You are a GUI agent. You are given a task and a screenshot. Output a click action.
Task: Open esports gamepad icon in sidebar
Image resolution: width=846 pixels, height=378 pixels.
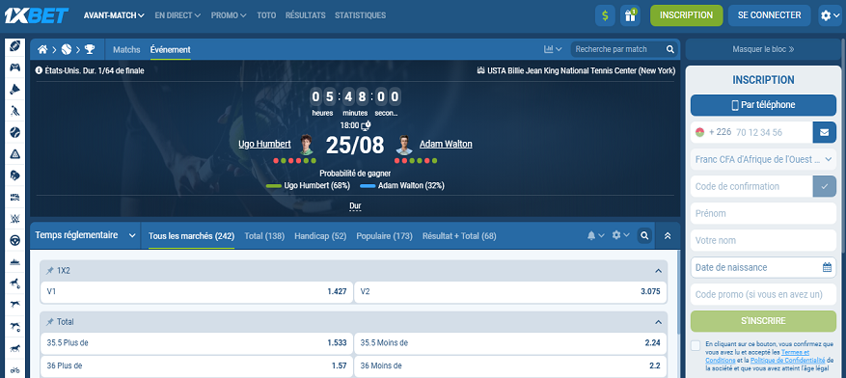[x=15, y=67]
